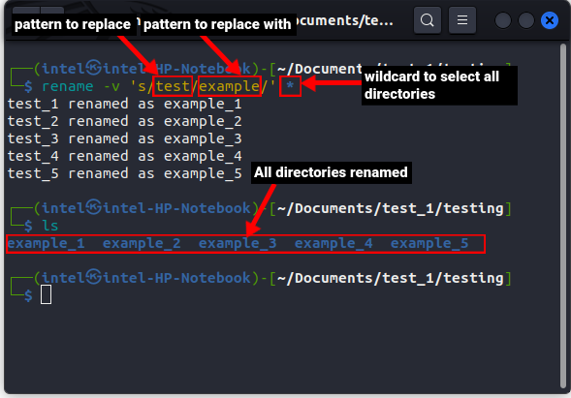The image size is (571, 398).
Task: Click the 'test_4 renamed as example_4' output line
Action: pos(124,157)
